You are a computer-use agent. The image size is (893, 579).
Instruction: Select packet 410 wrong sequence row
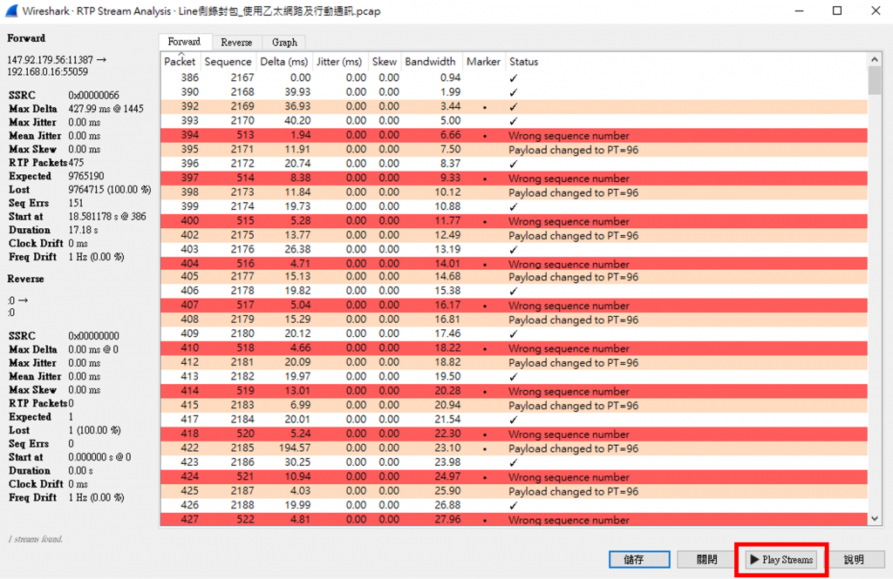pos(514,348)
